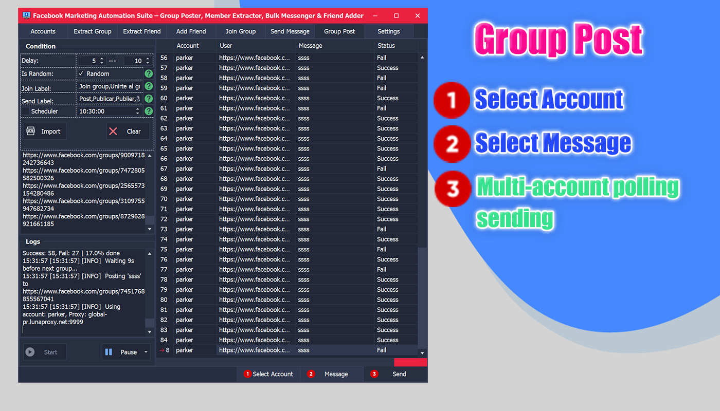Toggle the Random checkbox

tap(81, 74)
